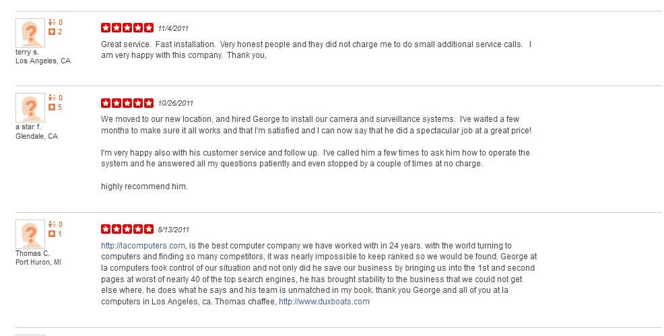This screenshot has width=664, height=336.
Task: Click friends icon beside a star f.
Action: click(52, 98)
